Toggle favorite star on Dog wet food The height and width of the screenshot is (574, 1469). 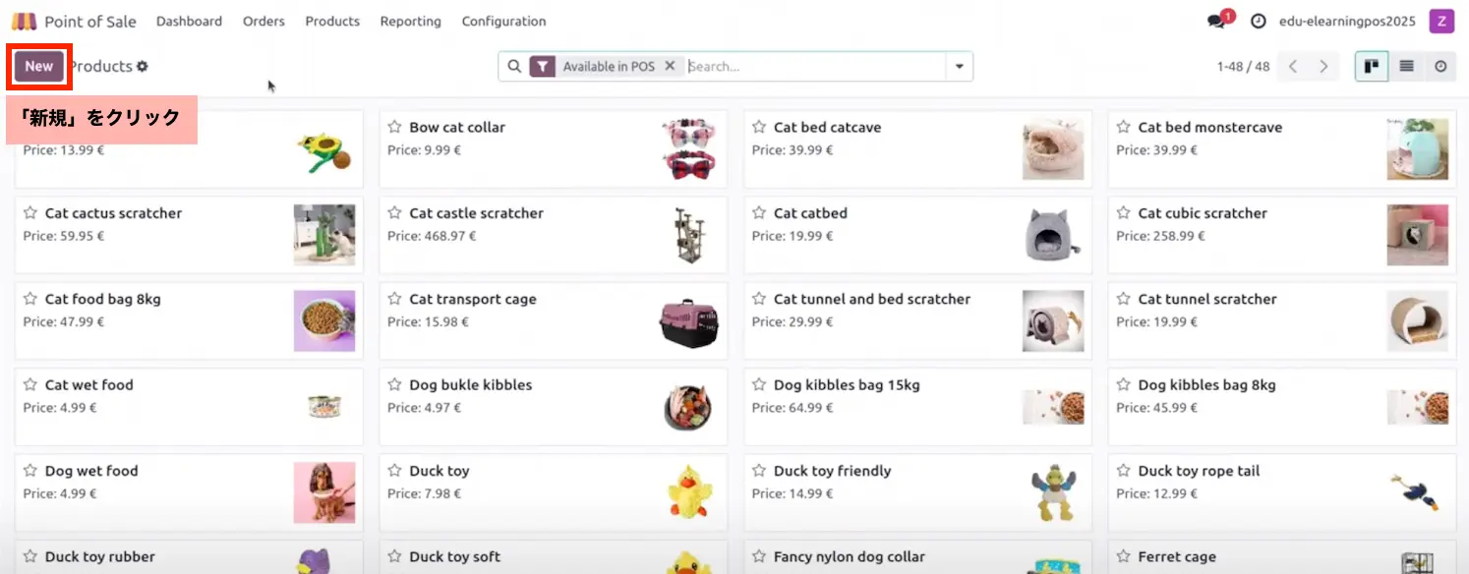(x=30, y=471)
